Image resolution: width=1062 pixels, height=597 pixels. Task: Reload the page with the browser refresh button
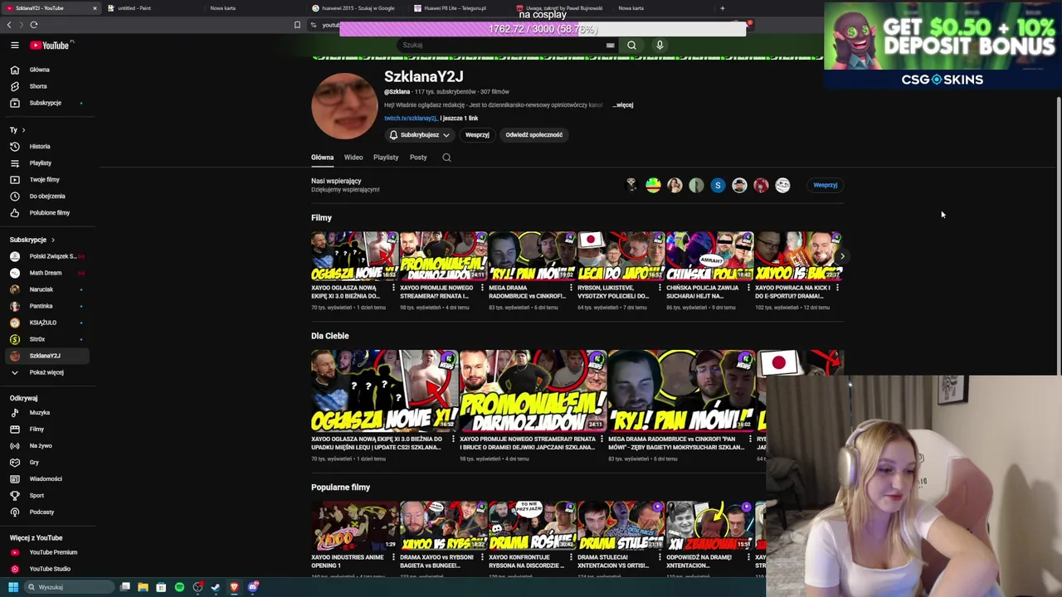click(x=34, y=25)
